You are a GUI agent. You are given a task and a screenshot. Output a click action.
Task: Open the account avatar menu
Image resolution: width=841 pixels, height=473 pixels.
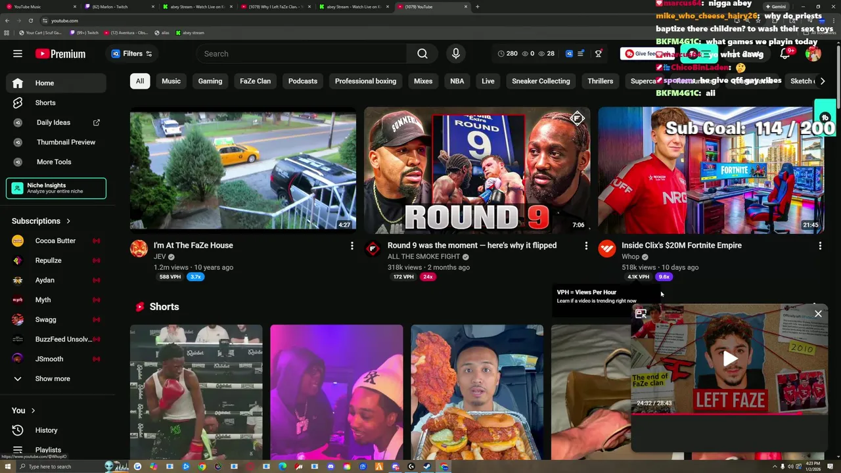(813, 54)
